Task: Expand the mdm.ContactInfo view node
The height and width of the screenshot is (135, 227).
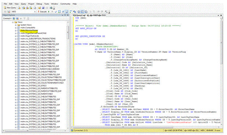Action: 16,28
